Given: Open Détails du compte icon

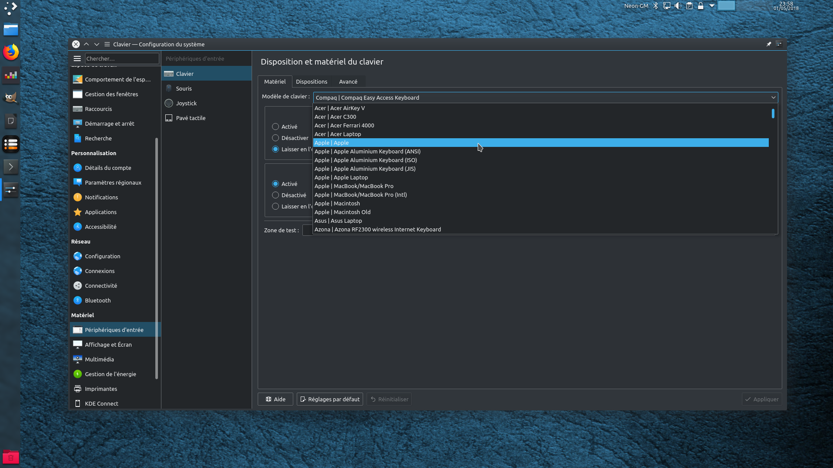Looking at the screenshot, I should tap(78, 168).
